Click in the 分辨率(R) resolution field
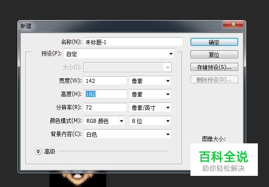The image size is (269, 187). pyautogui.click(x=105, y=107)
